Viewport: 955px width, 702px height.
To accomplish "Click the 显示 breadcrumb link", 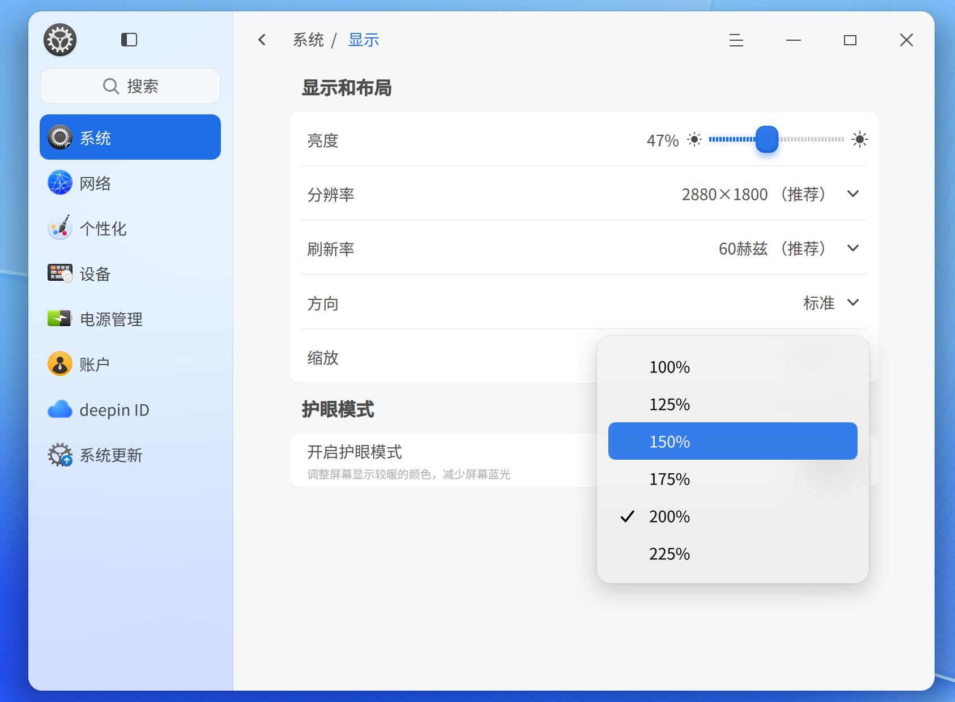I will click(364, 40).
